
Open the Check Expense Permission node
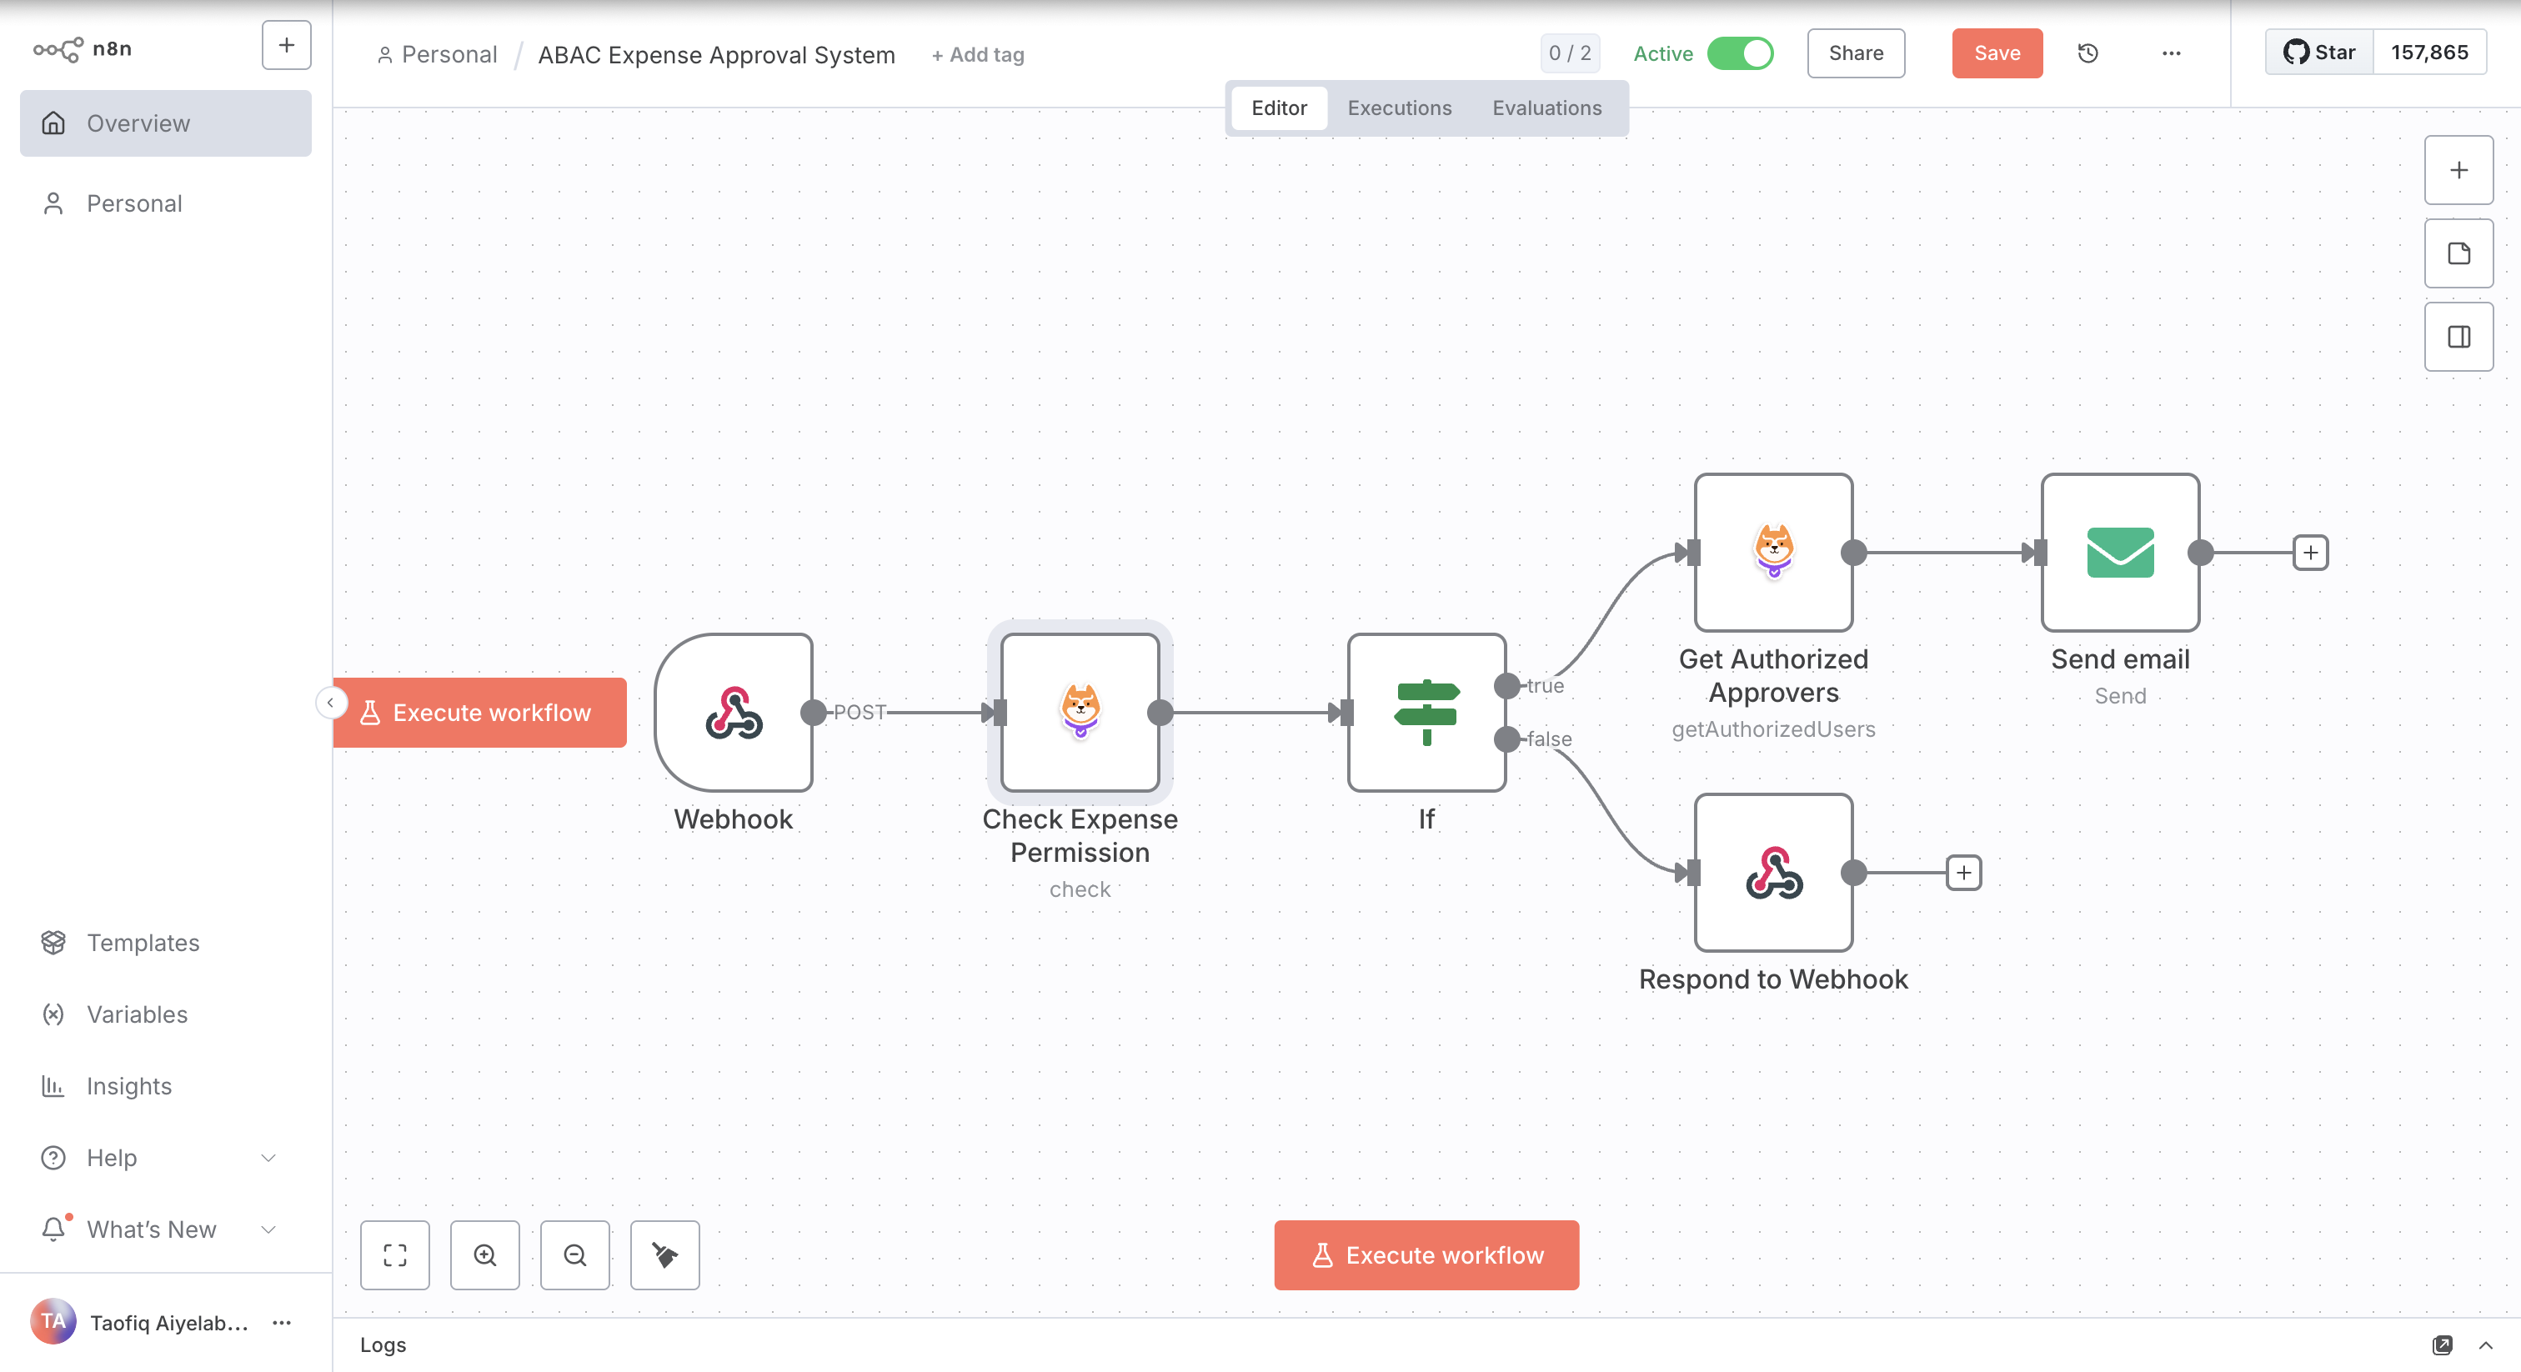(1080, 713)
